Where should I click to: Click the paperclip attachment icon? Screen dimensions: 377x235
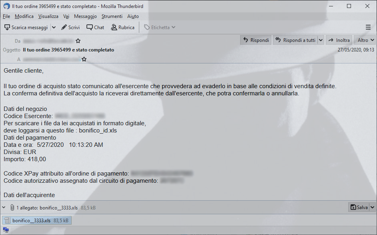tap(12, 207)
